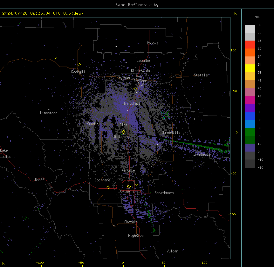Viewport: 274px width, 267px height.
Task: Click the Innisfail city label
Action: tap(132, 103)
